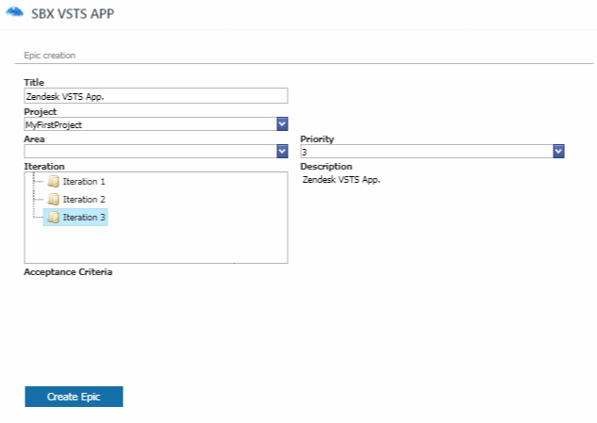Image resolution: width=597 pixels, height=423 pixels.
Task: Click the Acceptance Criteria label
Action: click(x=68, y=272)
